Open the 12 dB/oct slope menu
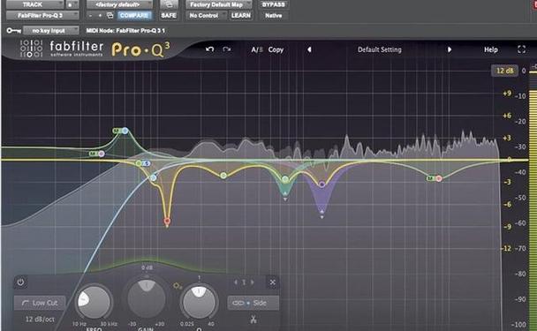The width and height of the screenshot is (537, 331). click(40, 319)
